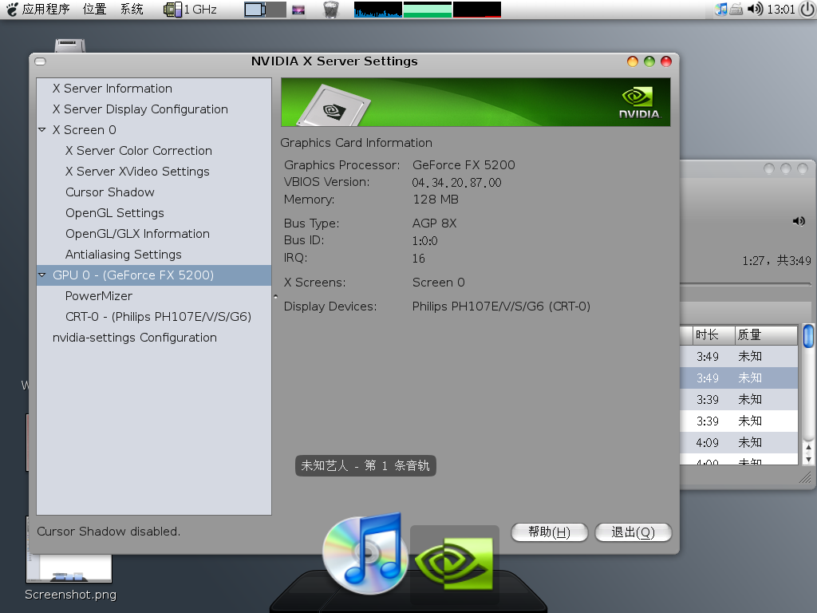Open OpenGL/GLX Information page
Viewport: 817px width, 613px height.
click(x=137, y=234)
